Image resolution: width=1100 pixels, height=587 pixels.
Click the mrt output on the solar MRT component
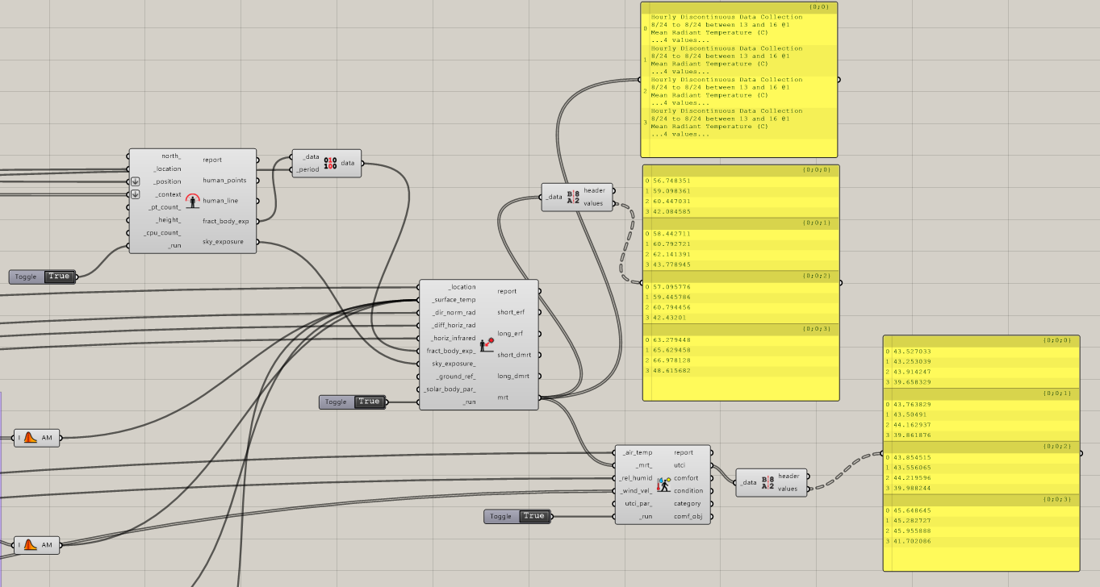click(x=504, y=397)
